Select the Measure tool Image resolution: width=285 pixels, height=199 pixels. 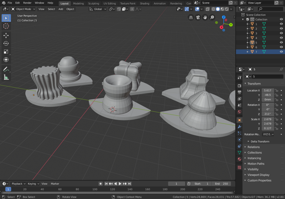click(6, 77)
